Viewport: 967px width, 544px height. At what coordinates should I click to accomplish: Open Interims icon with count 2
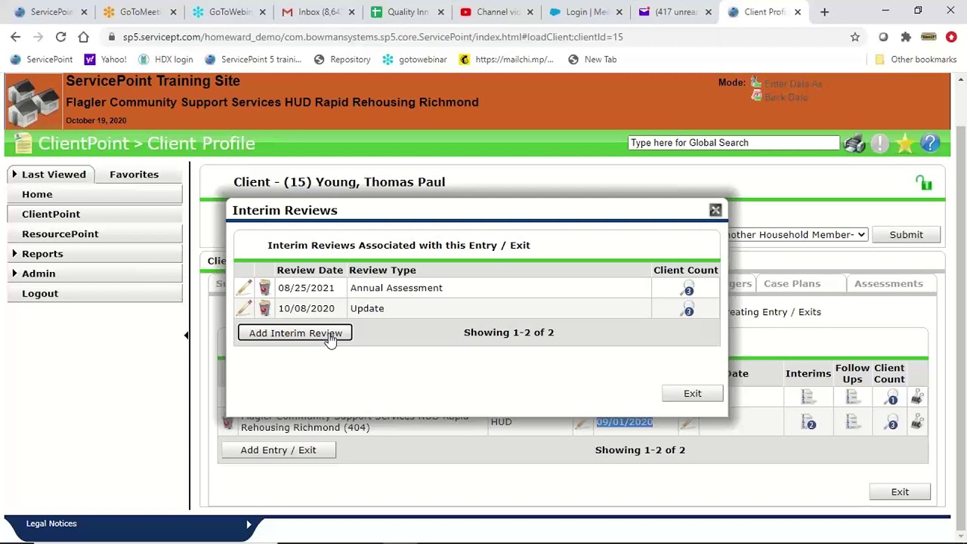click(x=808, y=422)
